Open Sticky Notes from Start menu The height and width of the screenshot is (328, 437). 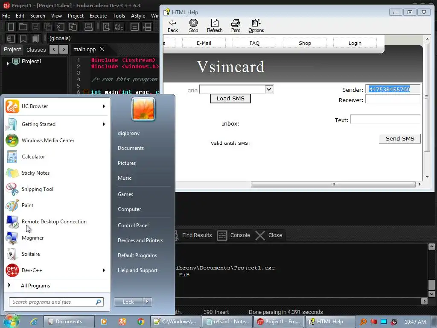pyautogui.click(x=56, y=173)
